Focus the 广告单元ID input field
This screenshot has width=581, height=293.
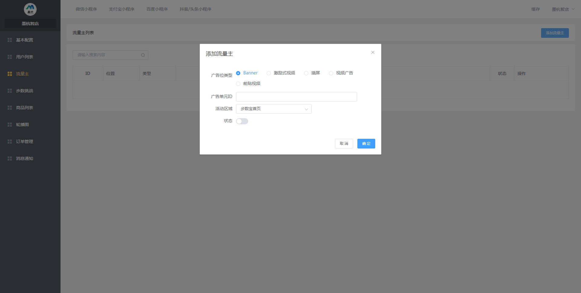pyautogui.click(x=297, y=97)
